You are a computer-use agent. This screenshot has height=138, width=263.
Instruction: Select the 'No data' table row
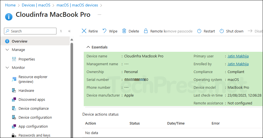[173, 133]
